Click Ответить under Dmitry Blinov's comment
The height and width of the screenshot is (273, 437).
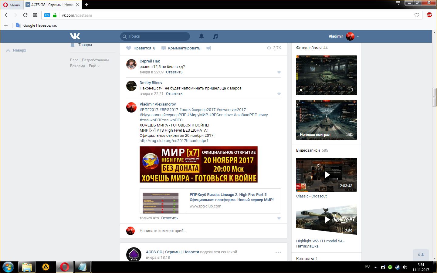[x=174, y=94]
